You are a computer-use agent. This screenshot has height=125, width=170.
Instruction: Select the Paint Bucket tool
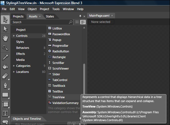click(5, 66)
